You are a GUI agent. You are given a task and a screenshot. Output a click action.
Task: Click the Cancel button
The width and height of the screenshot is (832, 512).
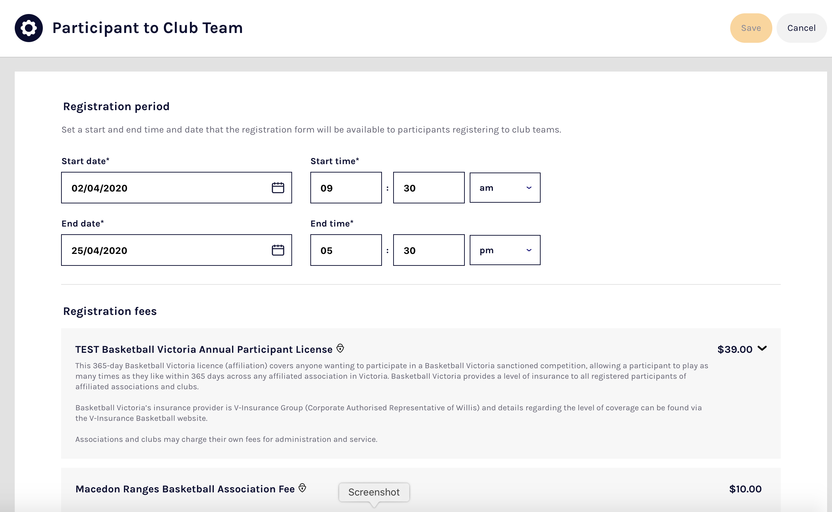pyautogui.click(x=801, y=28)
